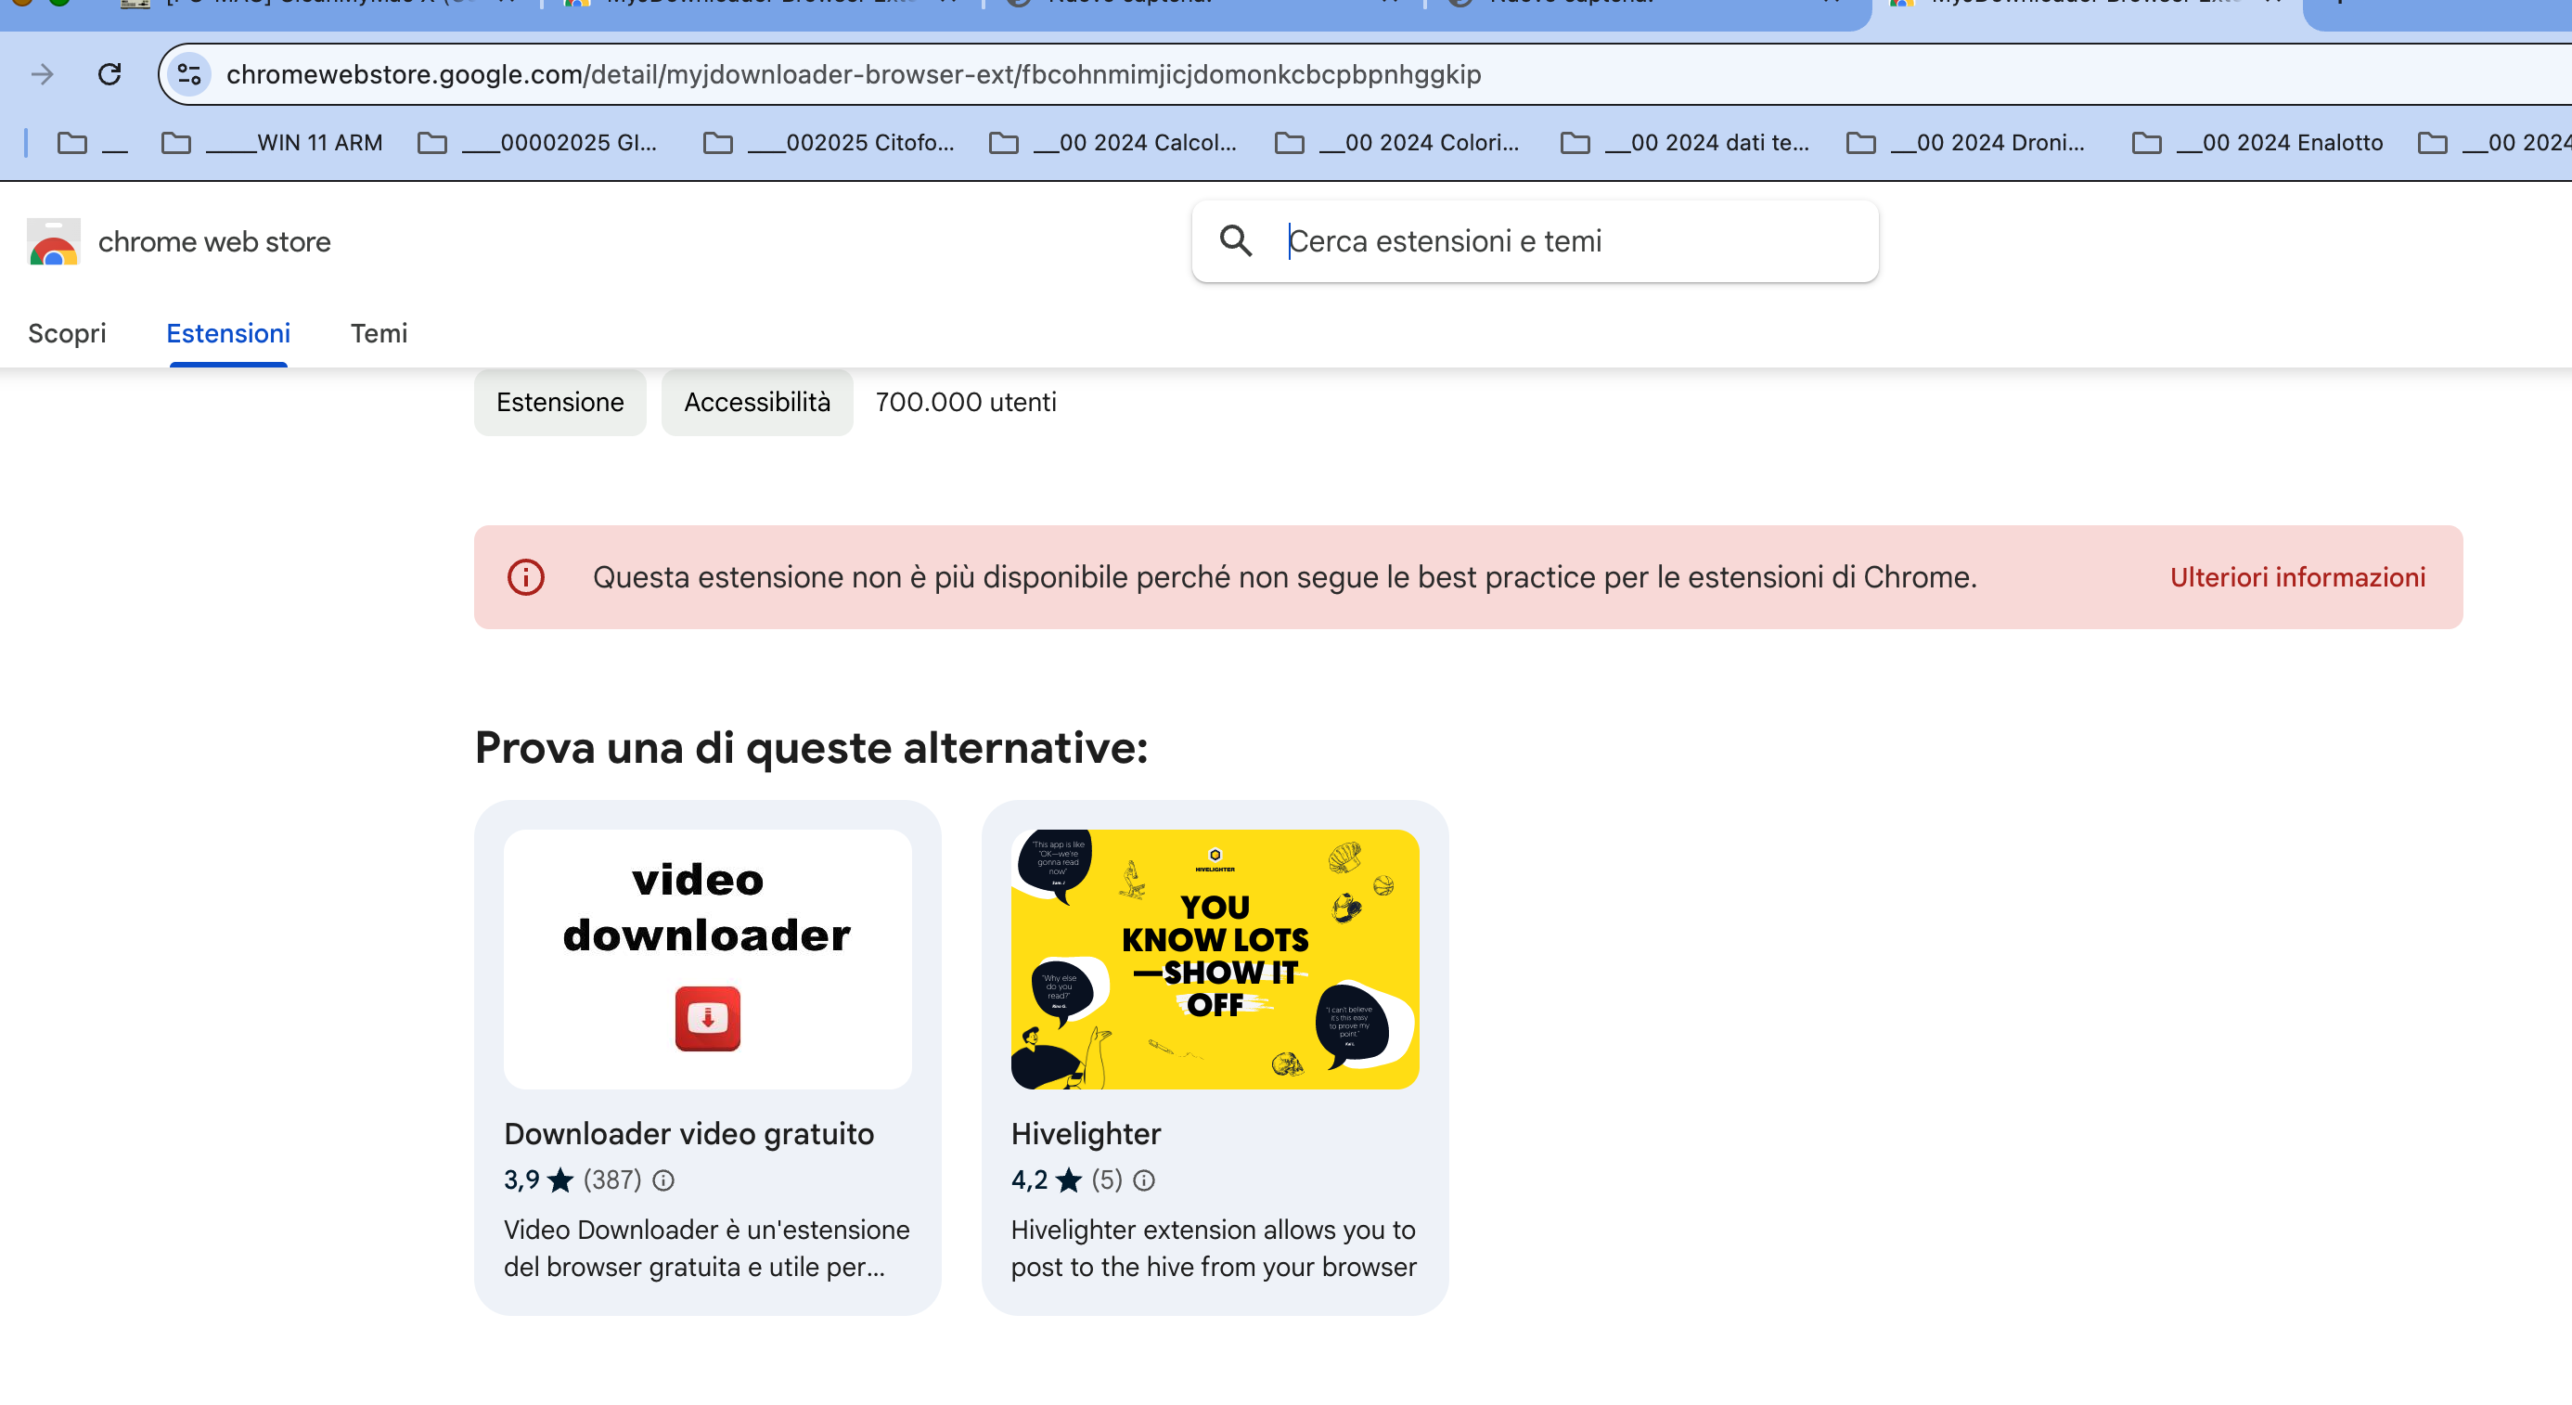Open video downloader thumbnail
2572x1405 pixels.
coord(707,959)
